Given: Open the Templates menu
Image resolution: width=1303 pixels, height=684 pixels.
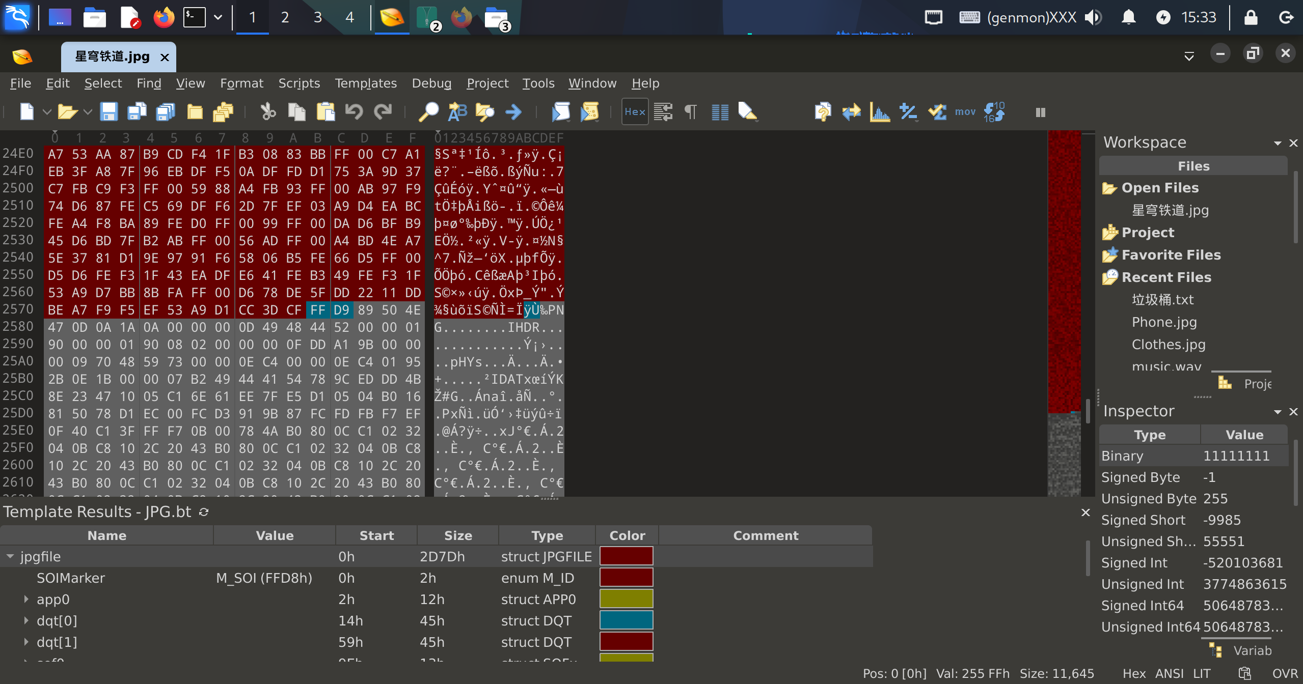Looking at the screenshot, I should point(365,83).
